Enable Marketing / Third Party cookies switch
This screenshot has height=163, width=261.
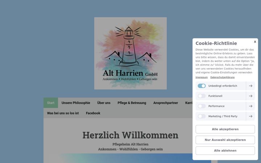(x=202, y=116)
